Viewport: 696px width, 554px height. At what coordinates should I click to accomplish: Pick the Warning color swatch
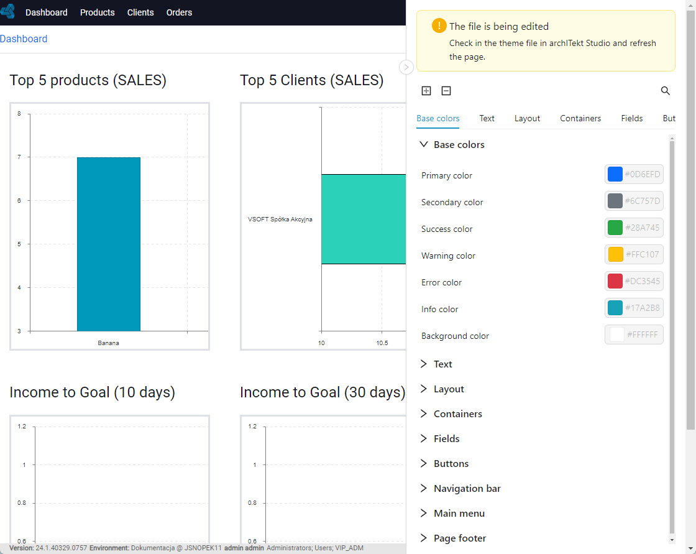(615, 254)
